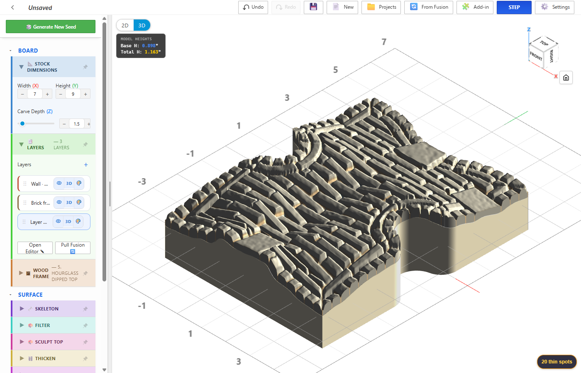Click the Open Editor button
The width and height of the screenshot is (581, 373).
tap(35, 248)
